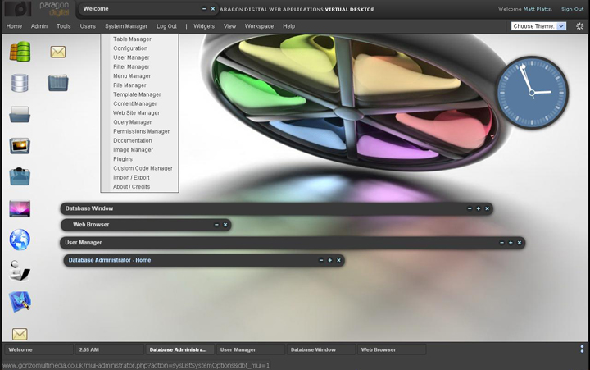The width and height of the screenshot is (590, 370).
Task: Select Template Manager menu entry
Action: (x=137, y=94)
